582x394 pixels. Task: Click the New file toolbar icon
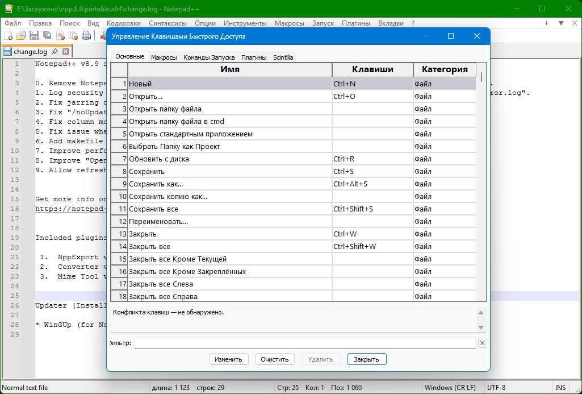coord(9,36)
